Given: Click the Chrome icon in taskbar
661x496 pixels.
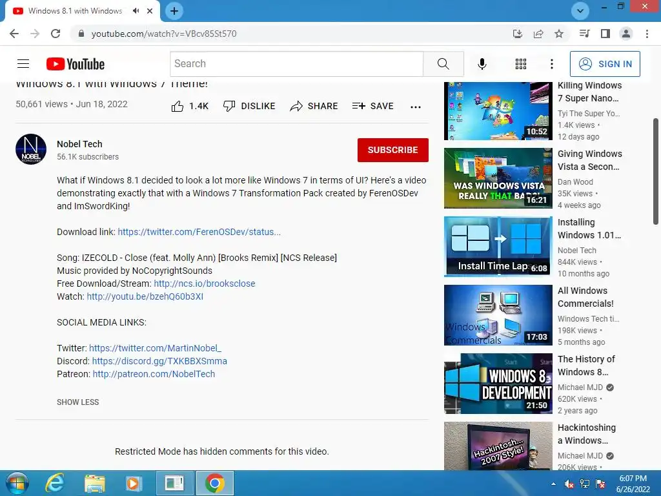Looking at the screenshot, I should 215,483.
